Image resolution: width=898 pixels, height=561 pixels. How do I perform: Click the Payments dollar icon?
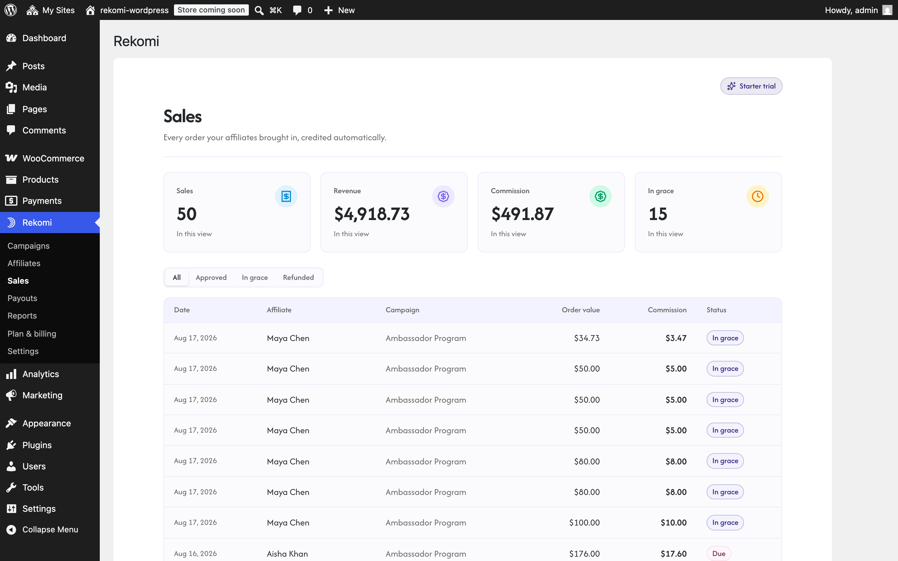pos(11,201)
